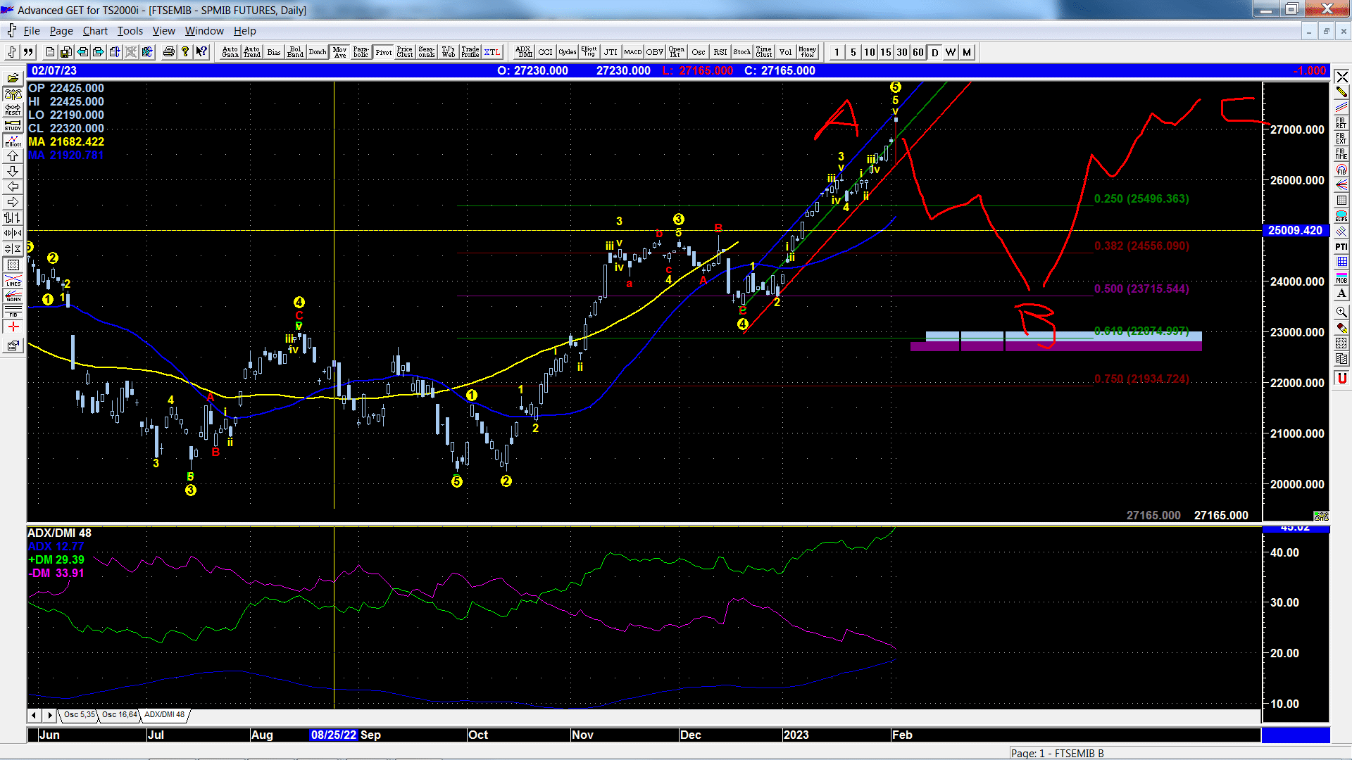
Task: Click the left arrow in left sidebar
Action: [13, 186]
